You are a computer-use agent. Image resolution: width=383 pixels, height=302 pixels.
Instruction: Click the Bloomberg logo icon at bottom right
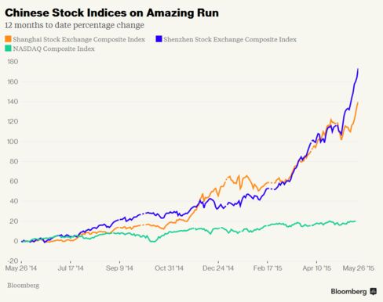(x=374, y=291)
